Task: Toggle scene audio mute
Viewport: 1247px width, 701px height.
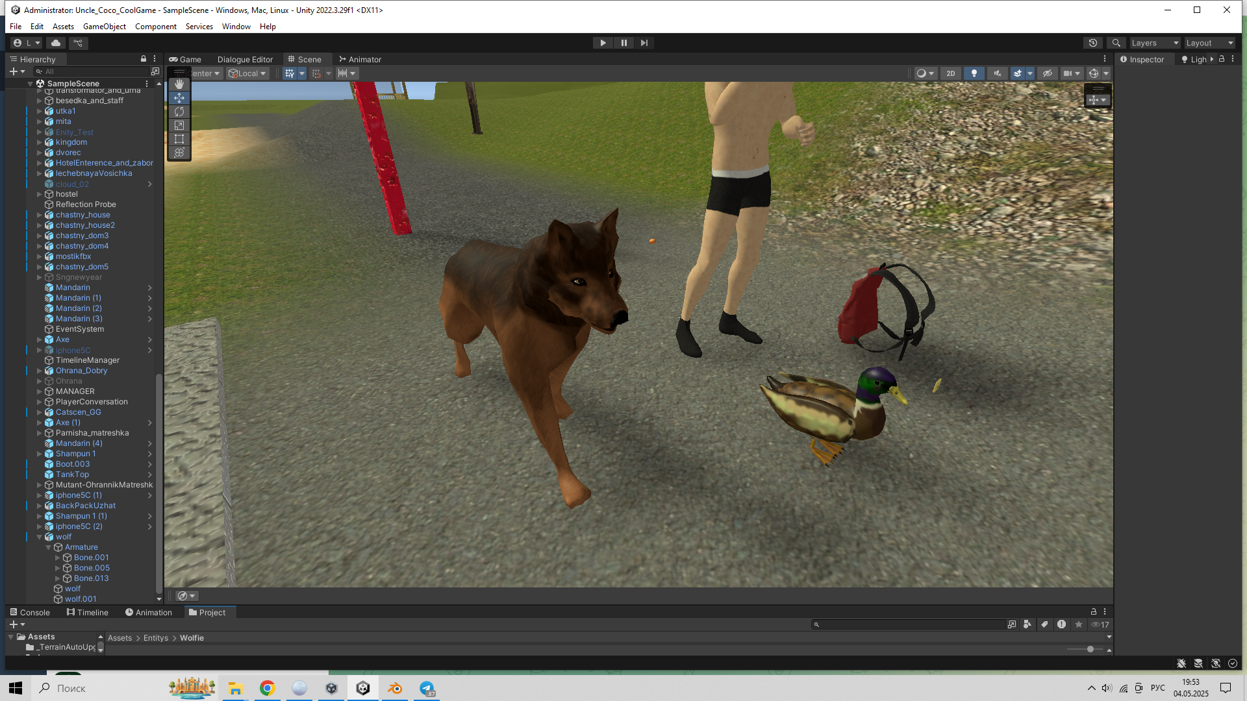Action: click(997, 73)
